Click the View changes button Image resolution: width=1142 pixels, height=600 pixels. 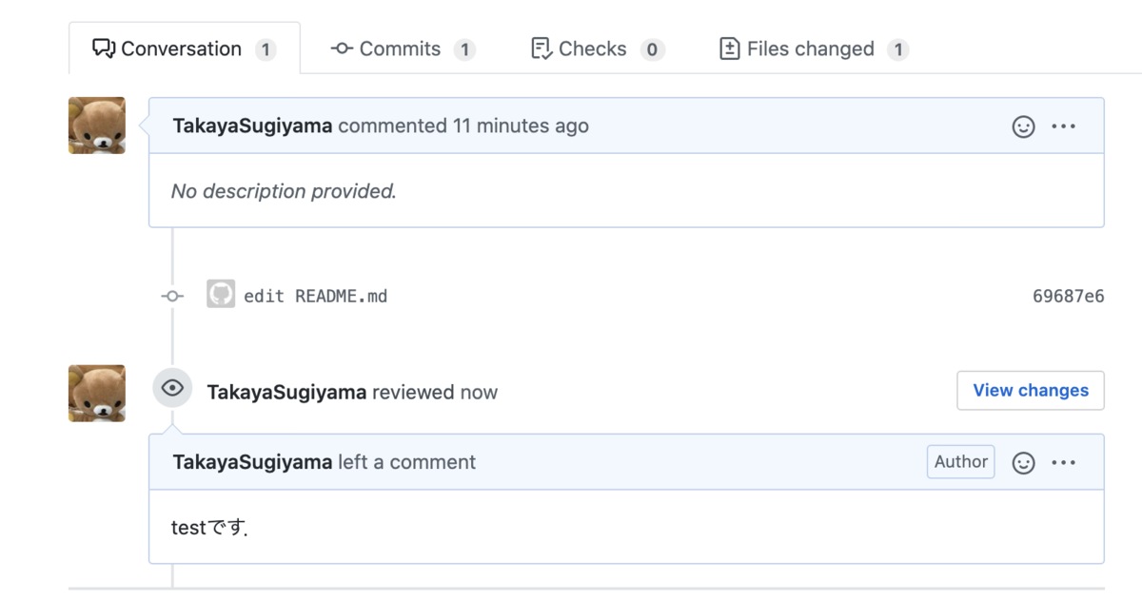[x=1031, y=391]
